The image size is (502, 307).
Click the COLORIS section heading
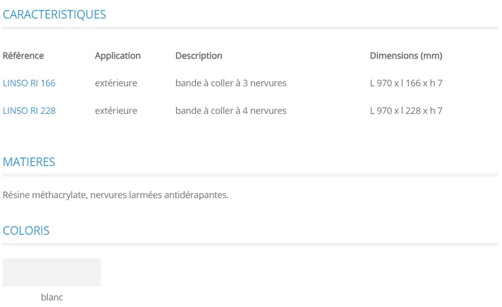tap(26, 231)
